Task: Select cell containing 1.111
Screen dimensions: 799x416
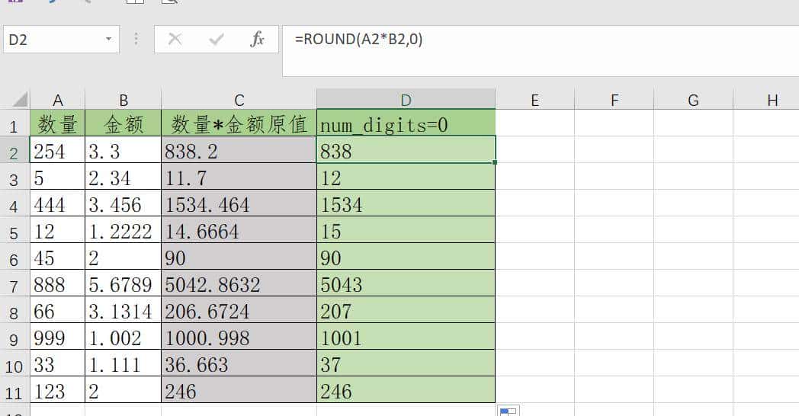Action: click(x=124, y=363)
